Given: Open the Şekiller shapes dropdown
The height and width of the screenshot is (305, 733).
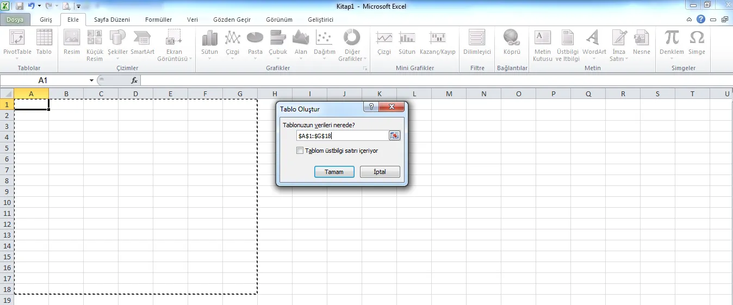Looking at the screenshot, I should (x=117, y=58).
